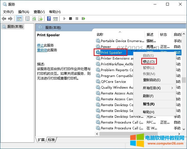Click the export list toolbar icon

coord(40,19)
